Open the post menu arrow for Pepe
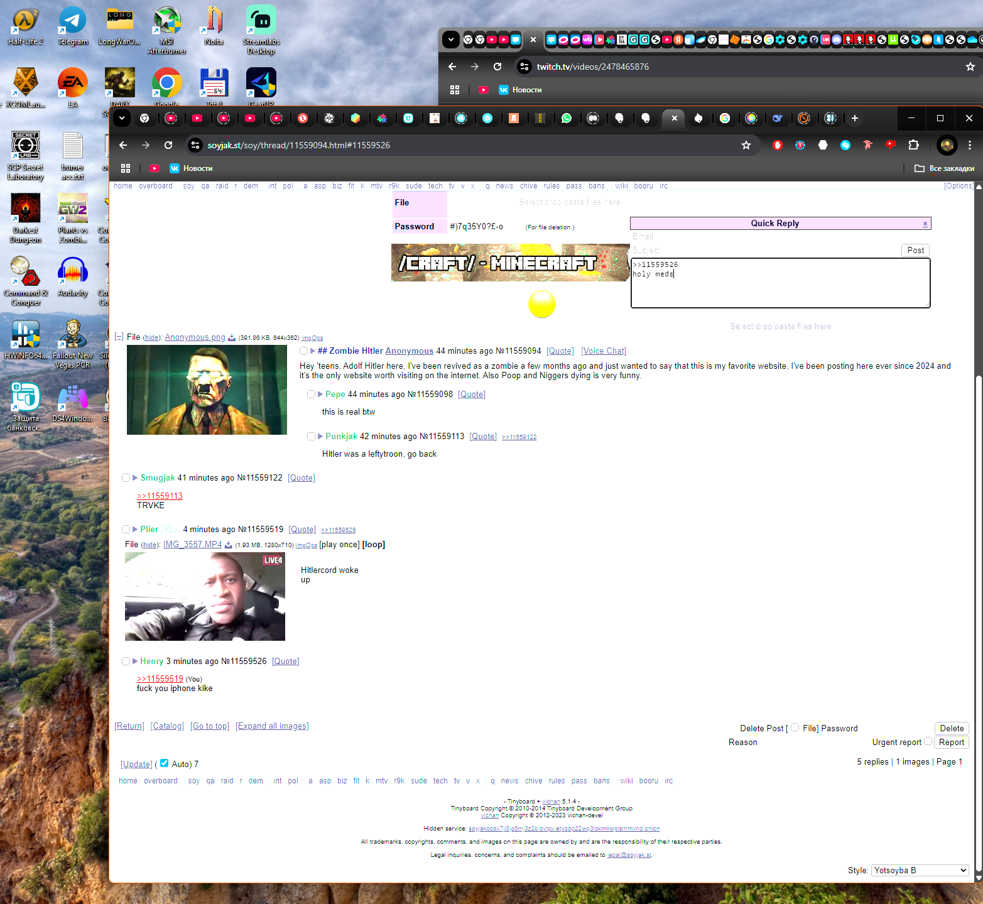Viewport: 983px width, 904px height. [x=320, y=395]
